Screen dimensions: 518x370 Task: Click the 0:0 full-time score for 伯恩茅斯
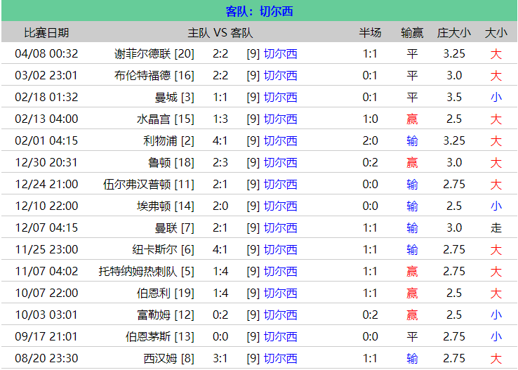click(220, 336)
